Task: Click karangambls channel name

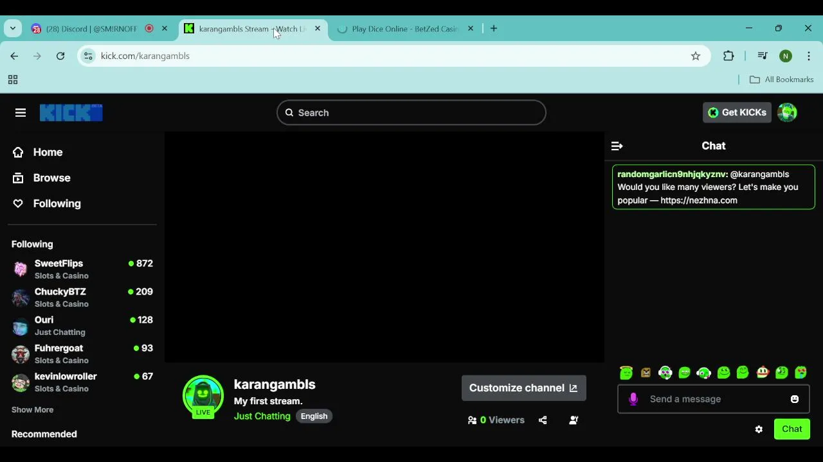Action: point(275,384)
